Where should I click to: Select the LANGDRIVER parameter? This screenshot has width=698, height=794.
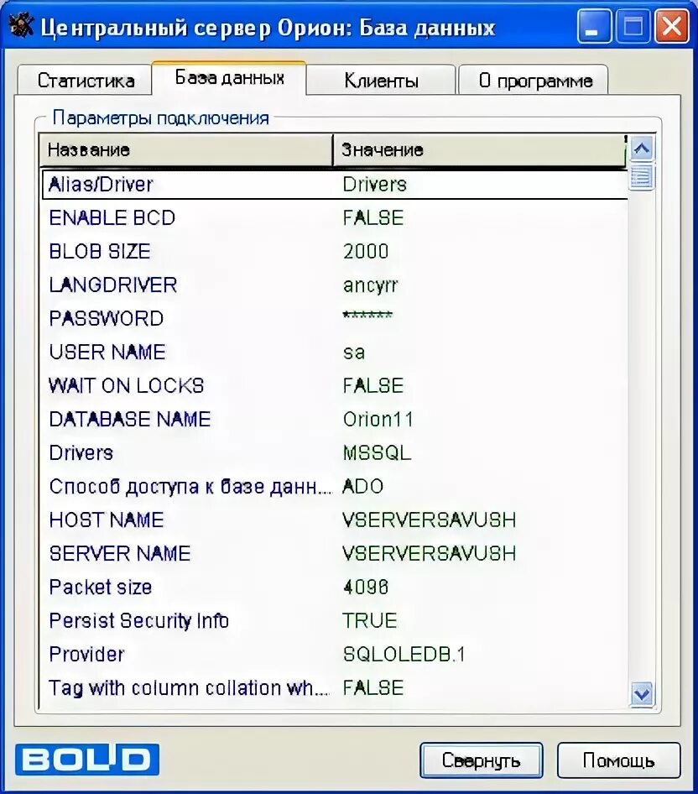pyautogui.click(x=334, y=285)
